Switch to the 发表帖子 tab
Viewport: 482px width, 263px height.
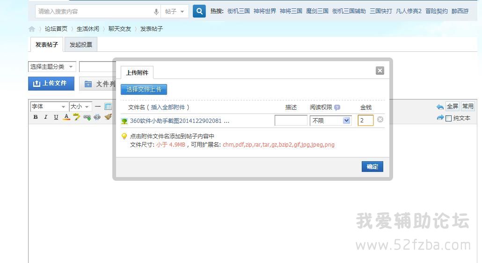click(x=47, y=44)
